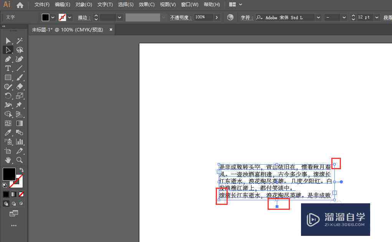The height and width of the screenshot is (242, 392).
Task: Change the screen mode
Action: [14, 213]
